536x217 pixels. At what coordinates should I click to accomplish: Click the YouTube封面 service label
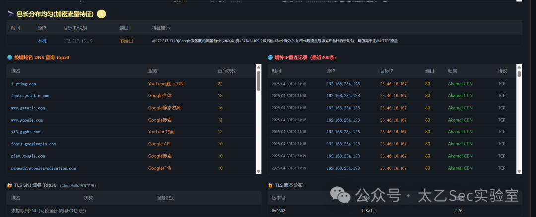pos(161,132)
